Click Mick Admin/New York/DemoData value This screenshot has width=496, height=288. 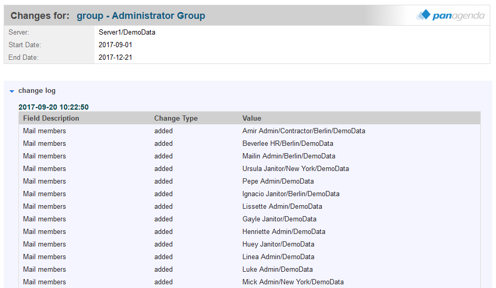[x=293, y=282]
